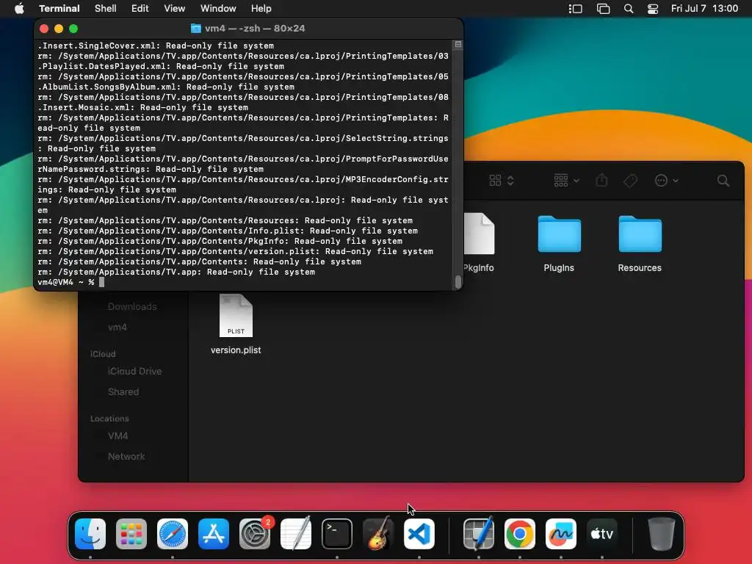Open the blueprint-and-pencil app in Dock
Image resolution: width=752 pixels, height=564 pixels.
479,534
